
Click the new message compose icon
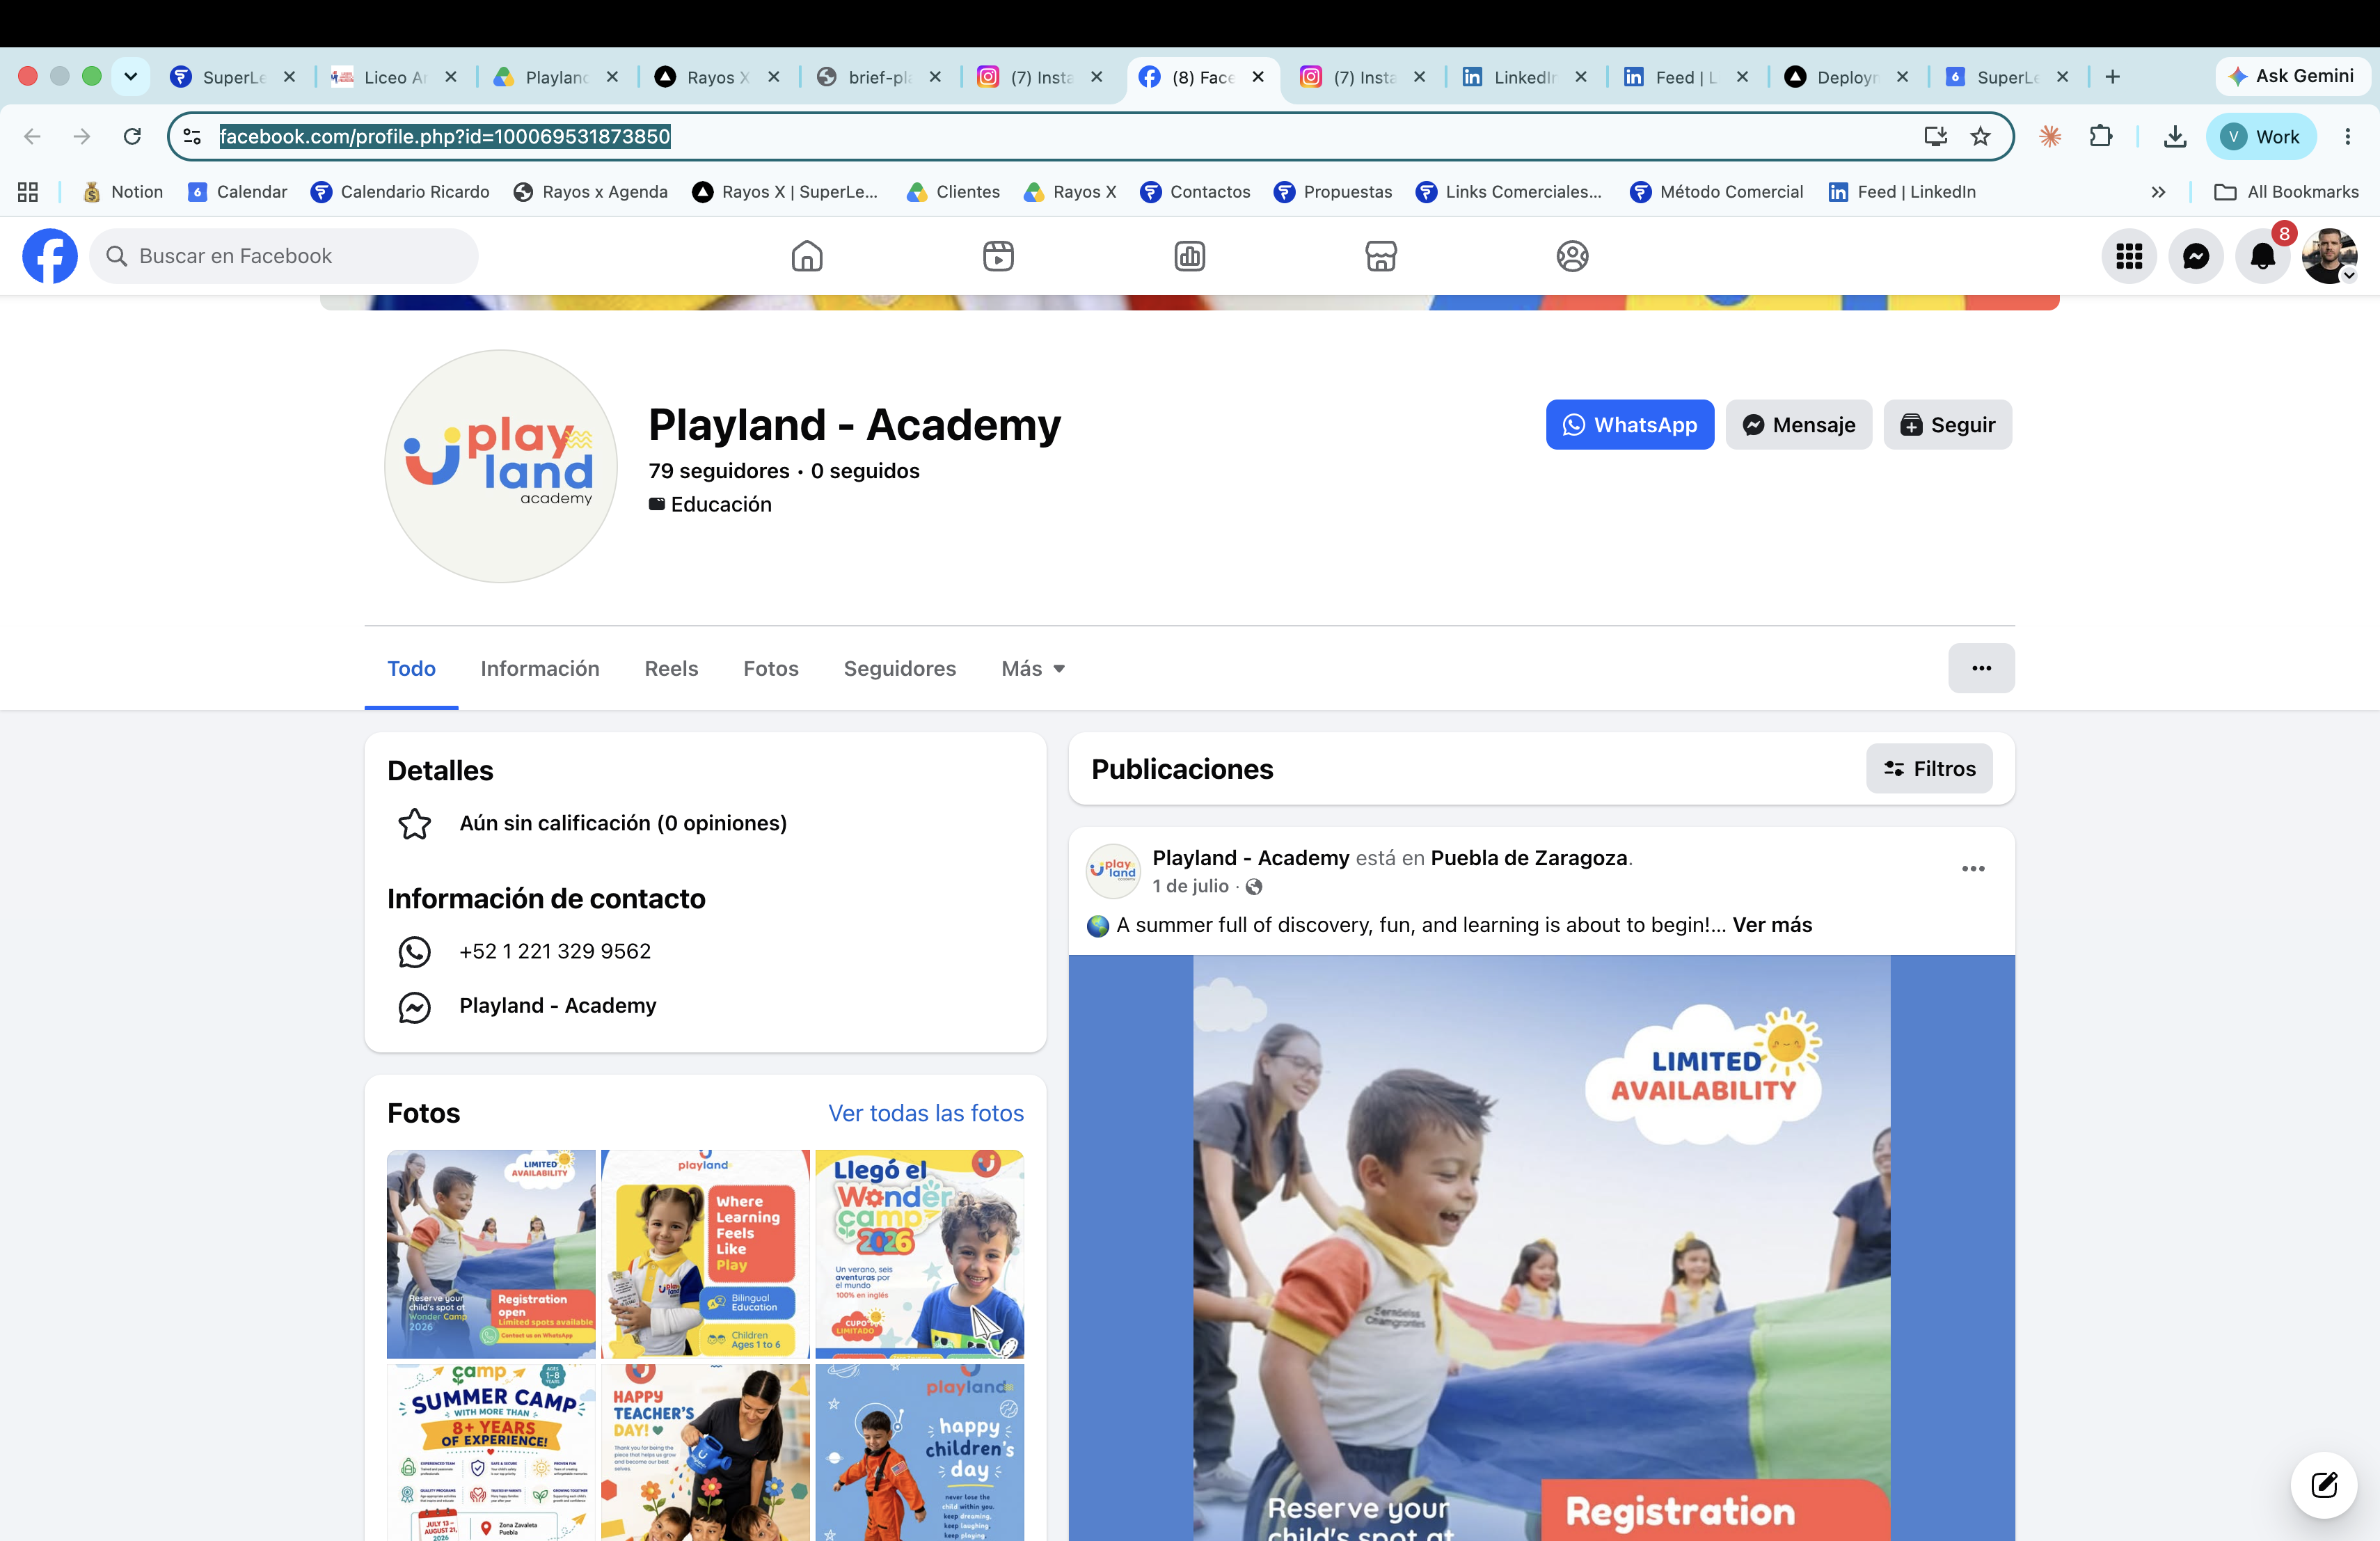point(2324,1484)
